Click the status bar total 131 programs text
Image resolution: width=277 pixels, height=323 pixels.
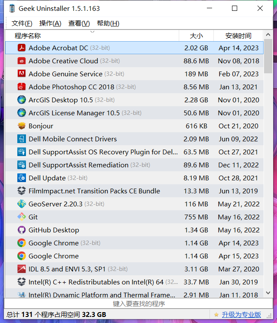coord(56,315)
